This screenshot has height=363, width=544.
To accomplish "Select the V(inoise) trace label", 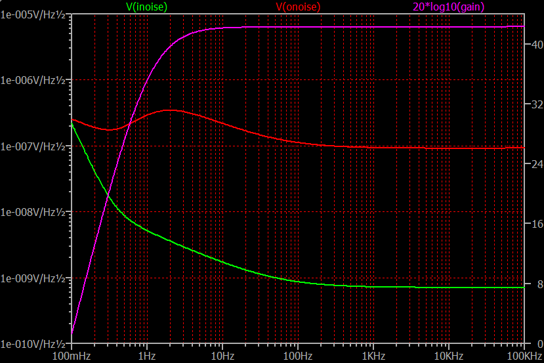I will coord(146,7).
